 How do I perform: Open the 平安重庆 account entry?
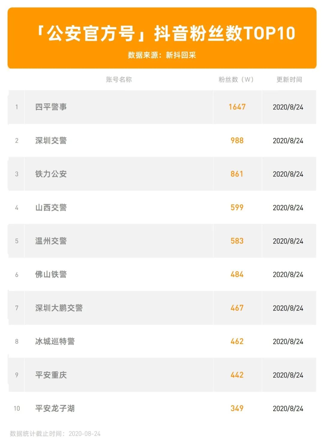(51, 375)
